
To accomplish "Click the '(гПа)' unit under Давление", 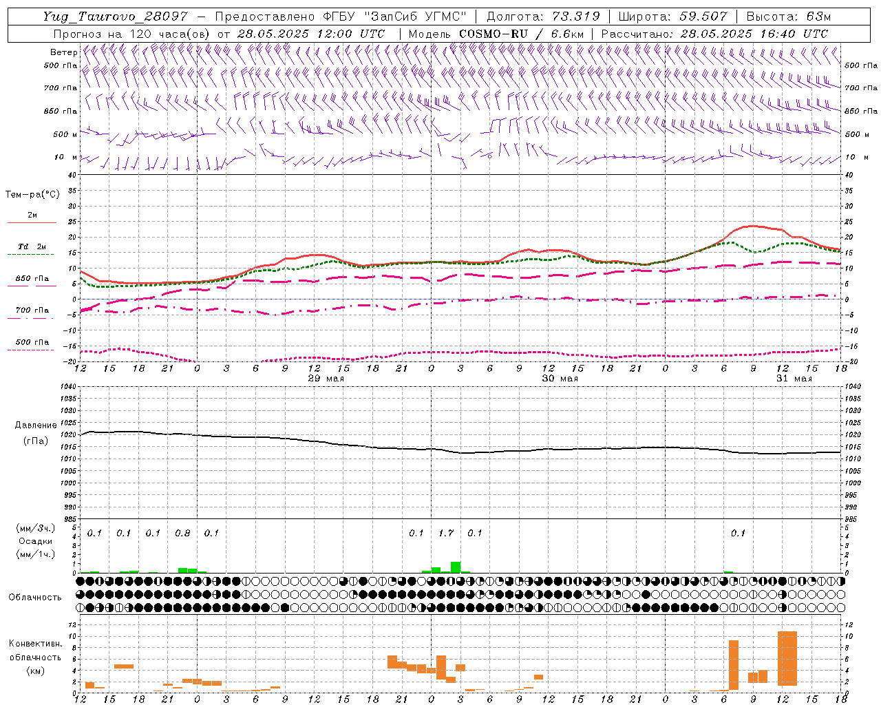I will point(34,441).
